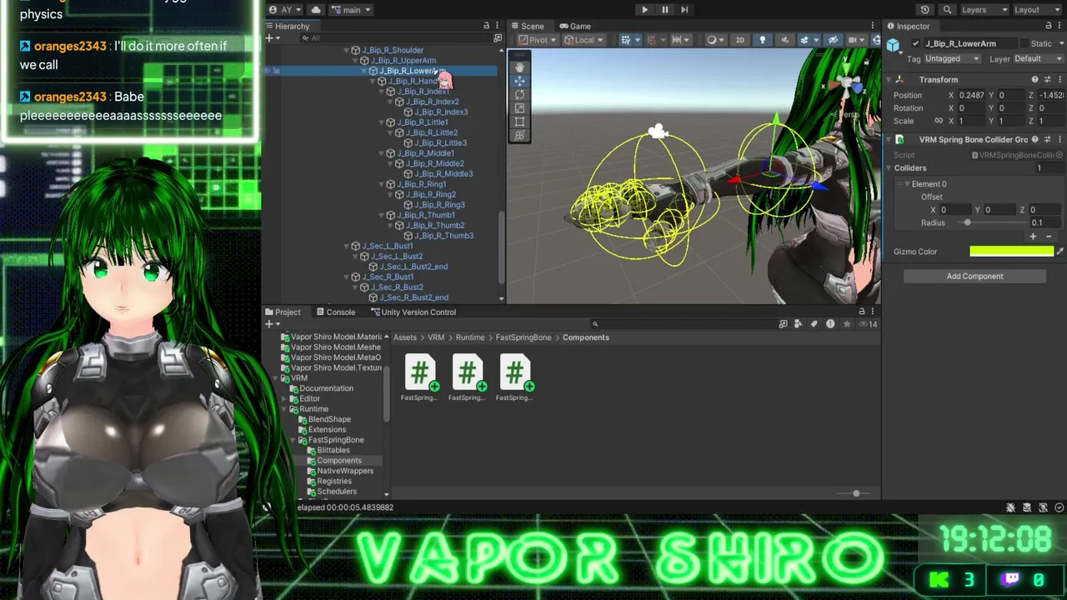
Task: Open the global Search magnifier icon
Action: [947, 10]
